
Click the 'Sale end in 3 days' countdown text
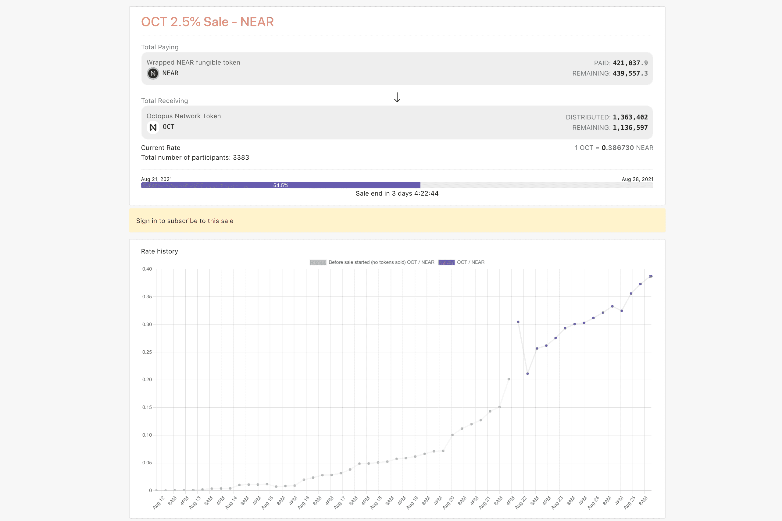(x=397, y=193)
